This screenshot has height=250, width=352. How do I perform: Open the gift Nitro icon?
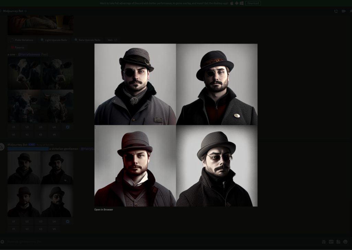click(324, 242)
